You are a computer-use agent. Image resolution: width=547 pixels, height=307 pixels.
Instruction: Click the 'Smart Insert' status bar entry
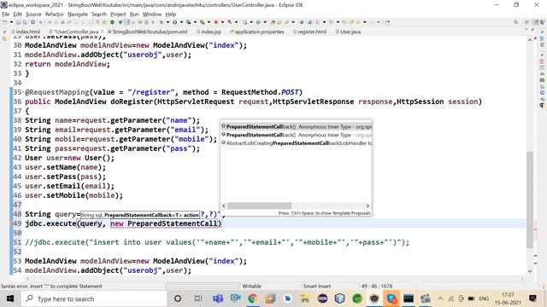[316, 287]
